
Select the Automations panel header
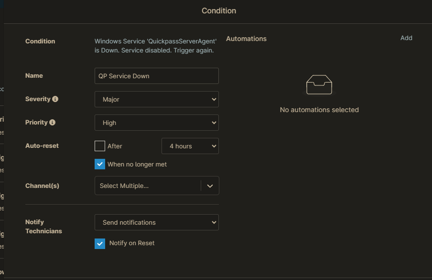(246, 39)
